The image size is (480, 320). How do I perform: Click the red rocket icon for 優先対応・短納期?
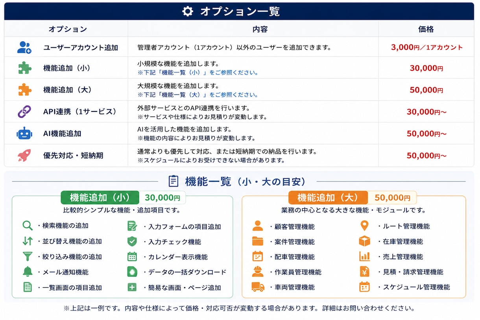(24, 155)
